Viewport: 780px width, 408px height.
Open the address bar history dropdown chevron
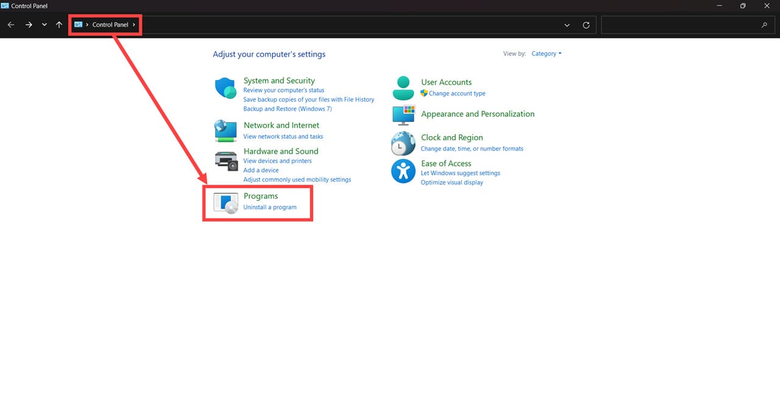tap(567, 25)
